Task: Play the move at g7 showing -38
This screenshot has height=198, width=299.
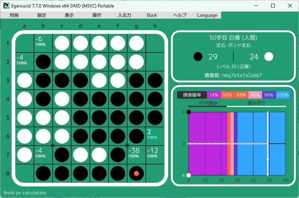Action: pos(136,155)
